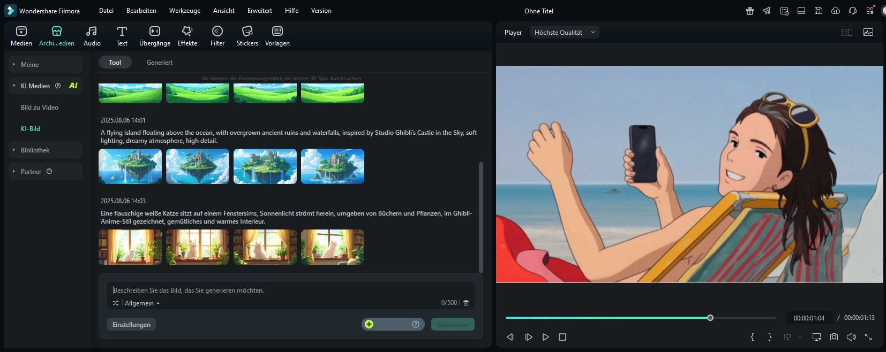
Task: Click the green plus credits icon
Action: point(369,324)
